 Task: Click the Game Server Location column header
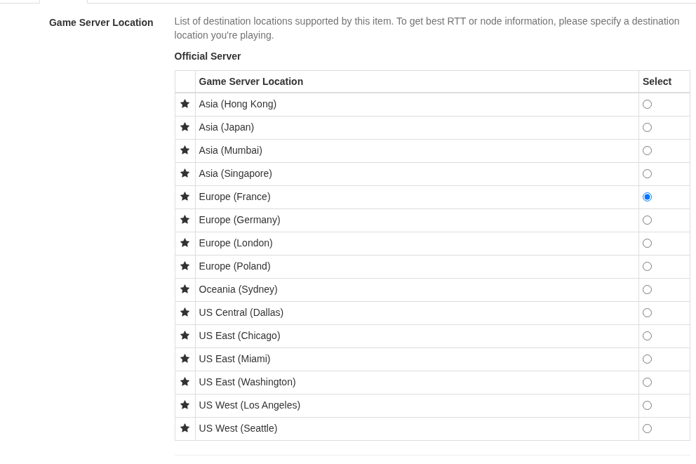point(250,81)
